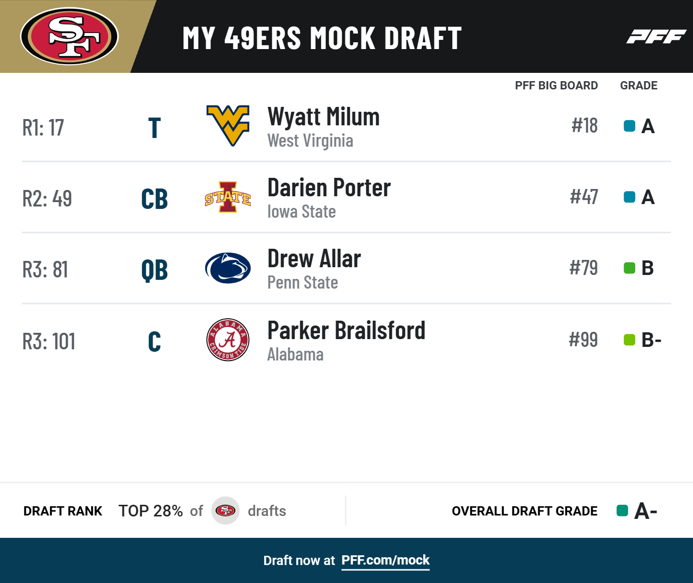Viewport: 693px width, 583px height.
Task: Click the Iowa State team logo
Action: click(228, 197)
